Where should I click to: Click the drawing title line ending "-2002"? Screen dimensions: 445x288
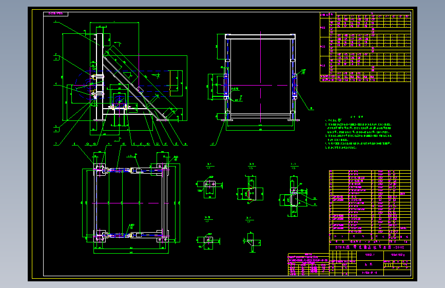pyautogui.click(x=370, y=248)
